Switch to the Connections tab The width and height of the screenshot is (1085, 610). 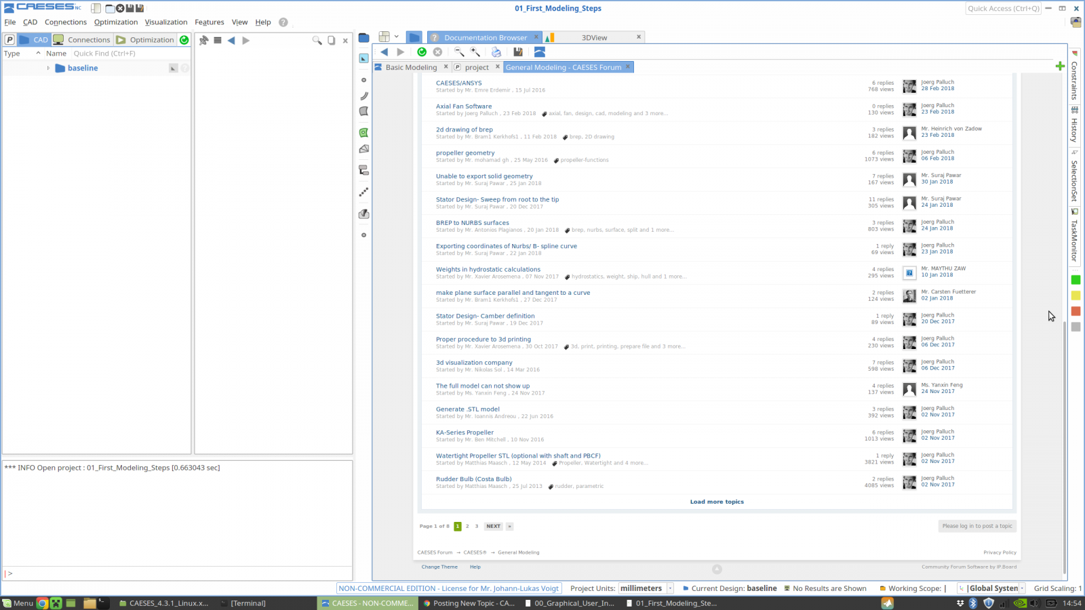point(82,40)
